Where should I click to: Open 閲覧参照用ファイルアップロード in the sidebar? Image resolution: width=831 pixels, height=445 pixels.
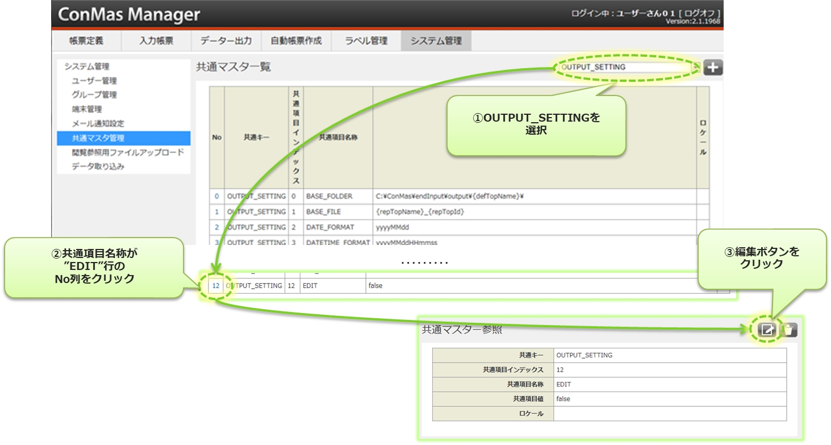pos(128,152)
